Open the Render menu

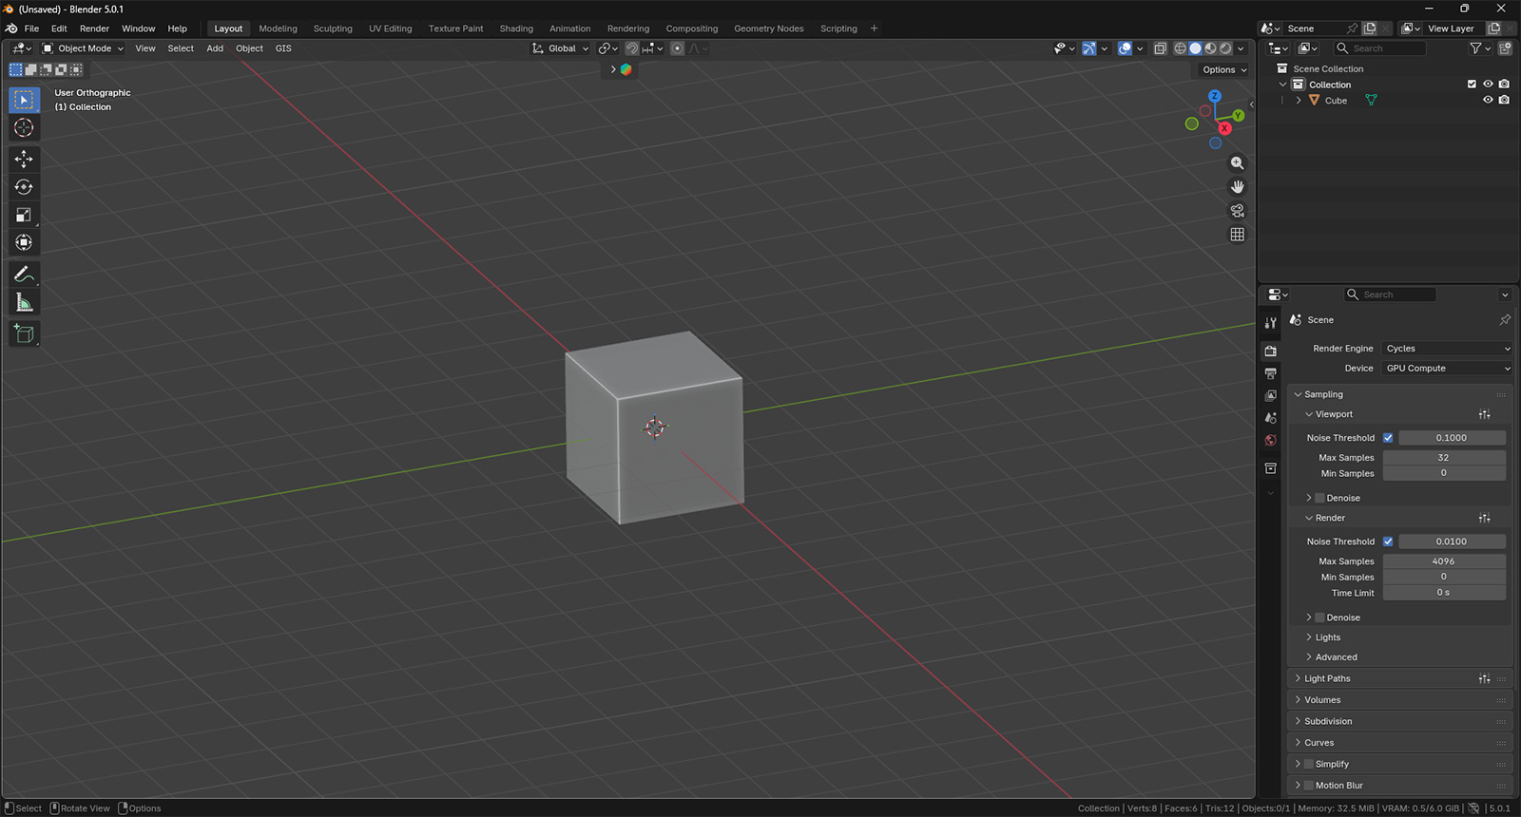point(94,28)
